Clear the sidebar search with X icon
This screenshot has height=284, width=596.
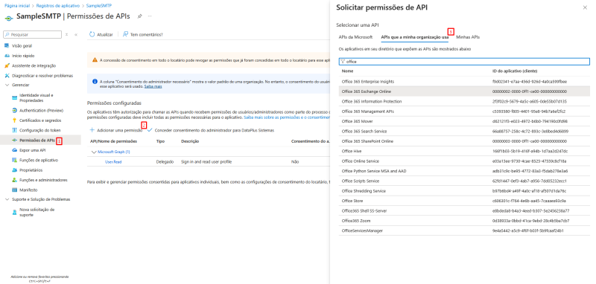[x=66, y=34]
